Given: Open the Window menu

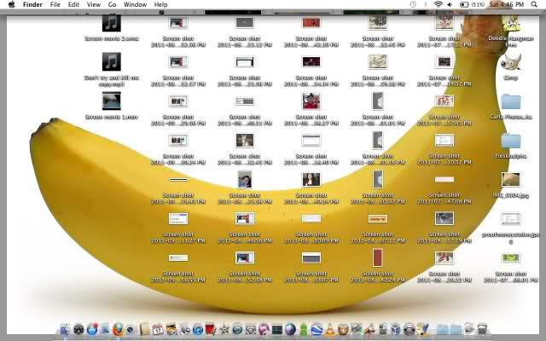Looking at the screenshot, I should [x=135, y=4].
